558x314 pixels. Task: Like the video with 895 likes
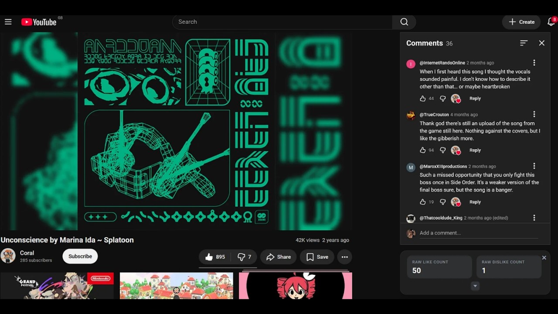click(x=215, y=257)
